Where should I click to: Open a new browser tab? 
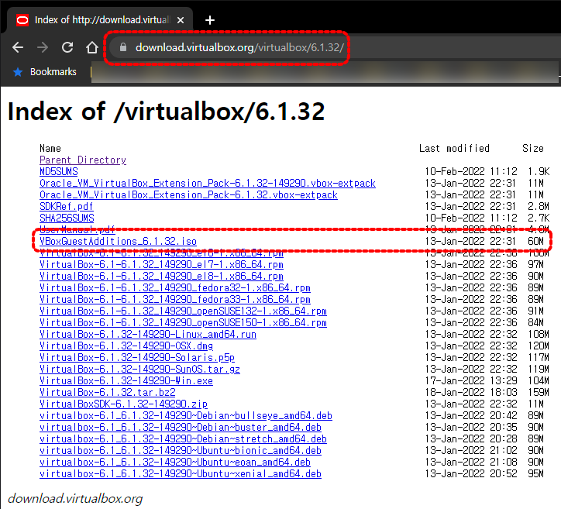210,20
